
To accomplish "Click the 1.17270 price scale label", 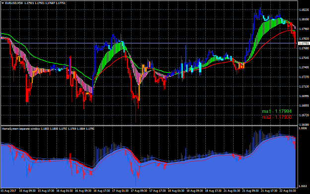I will (304, 77).
